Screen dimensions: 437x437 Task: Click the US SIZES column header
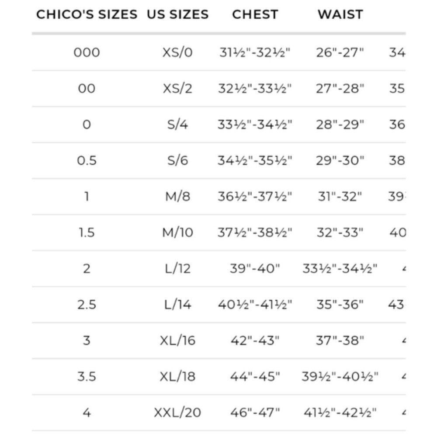(x=177, y=14)
